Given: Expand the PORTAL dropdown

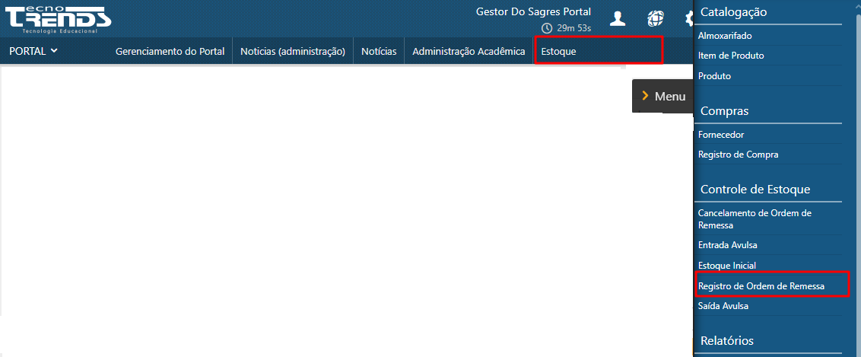Looking at the screenshot, I should point(33,52).
